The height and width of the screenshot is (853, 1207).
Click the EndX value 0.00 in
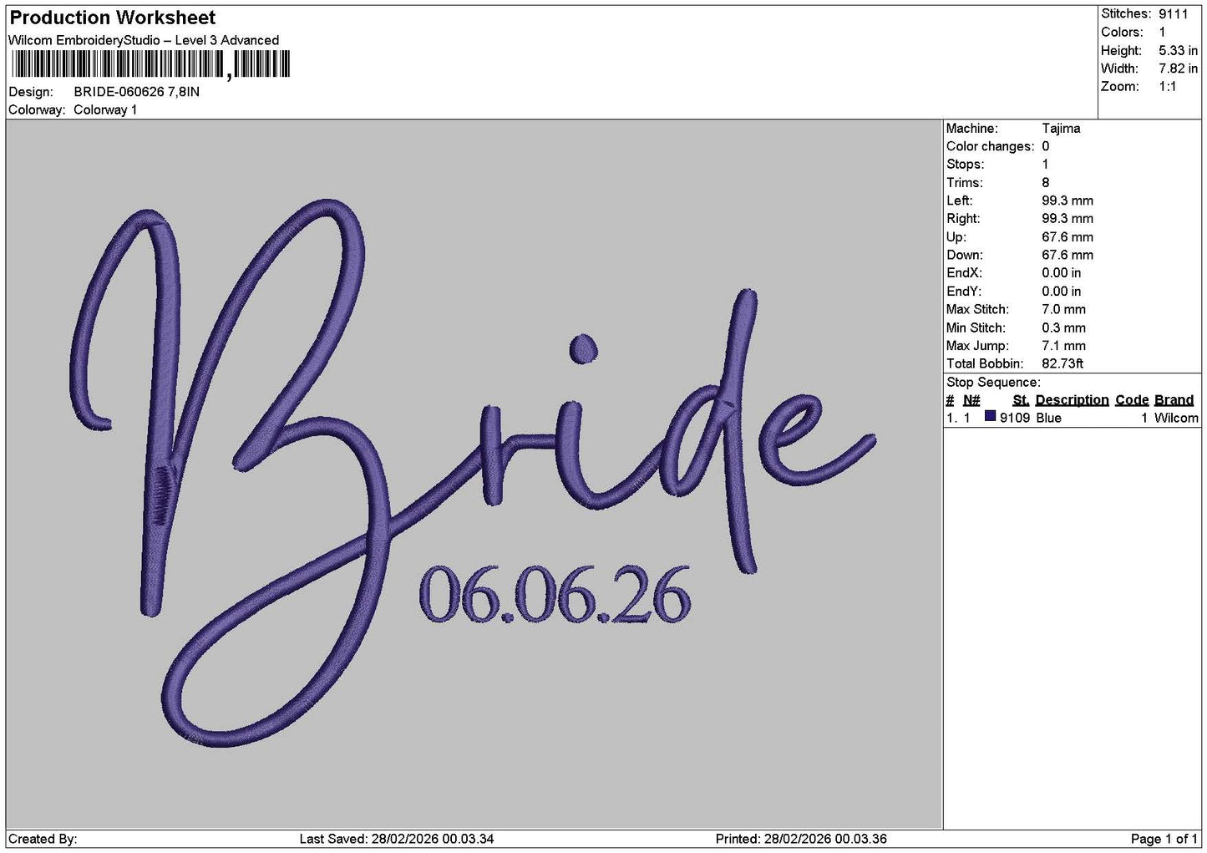pyautogui.click(x=1061, y=273)
